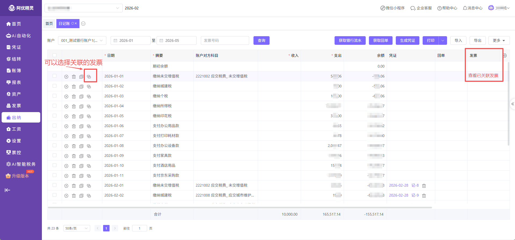The image size is (515, 240).
Task: Expand the right-side panel via double-chevron handle
Action: point(513,104)
